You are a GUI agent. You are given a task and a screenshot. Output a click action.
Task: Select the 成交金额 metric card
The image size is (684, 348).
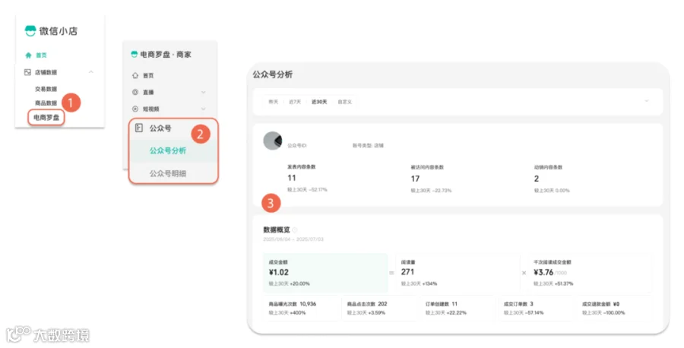pos(325,273)
